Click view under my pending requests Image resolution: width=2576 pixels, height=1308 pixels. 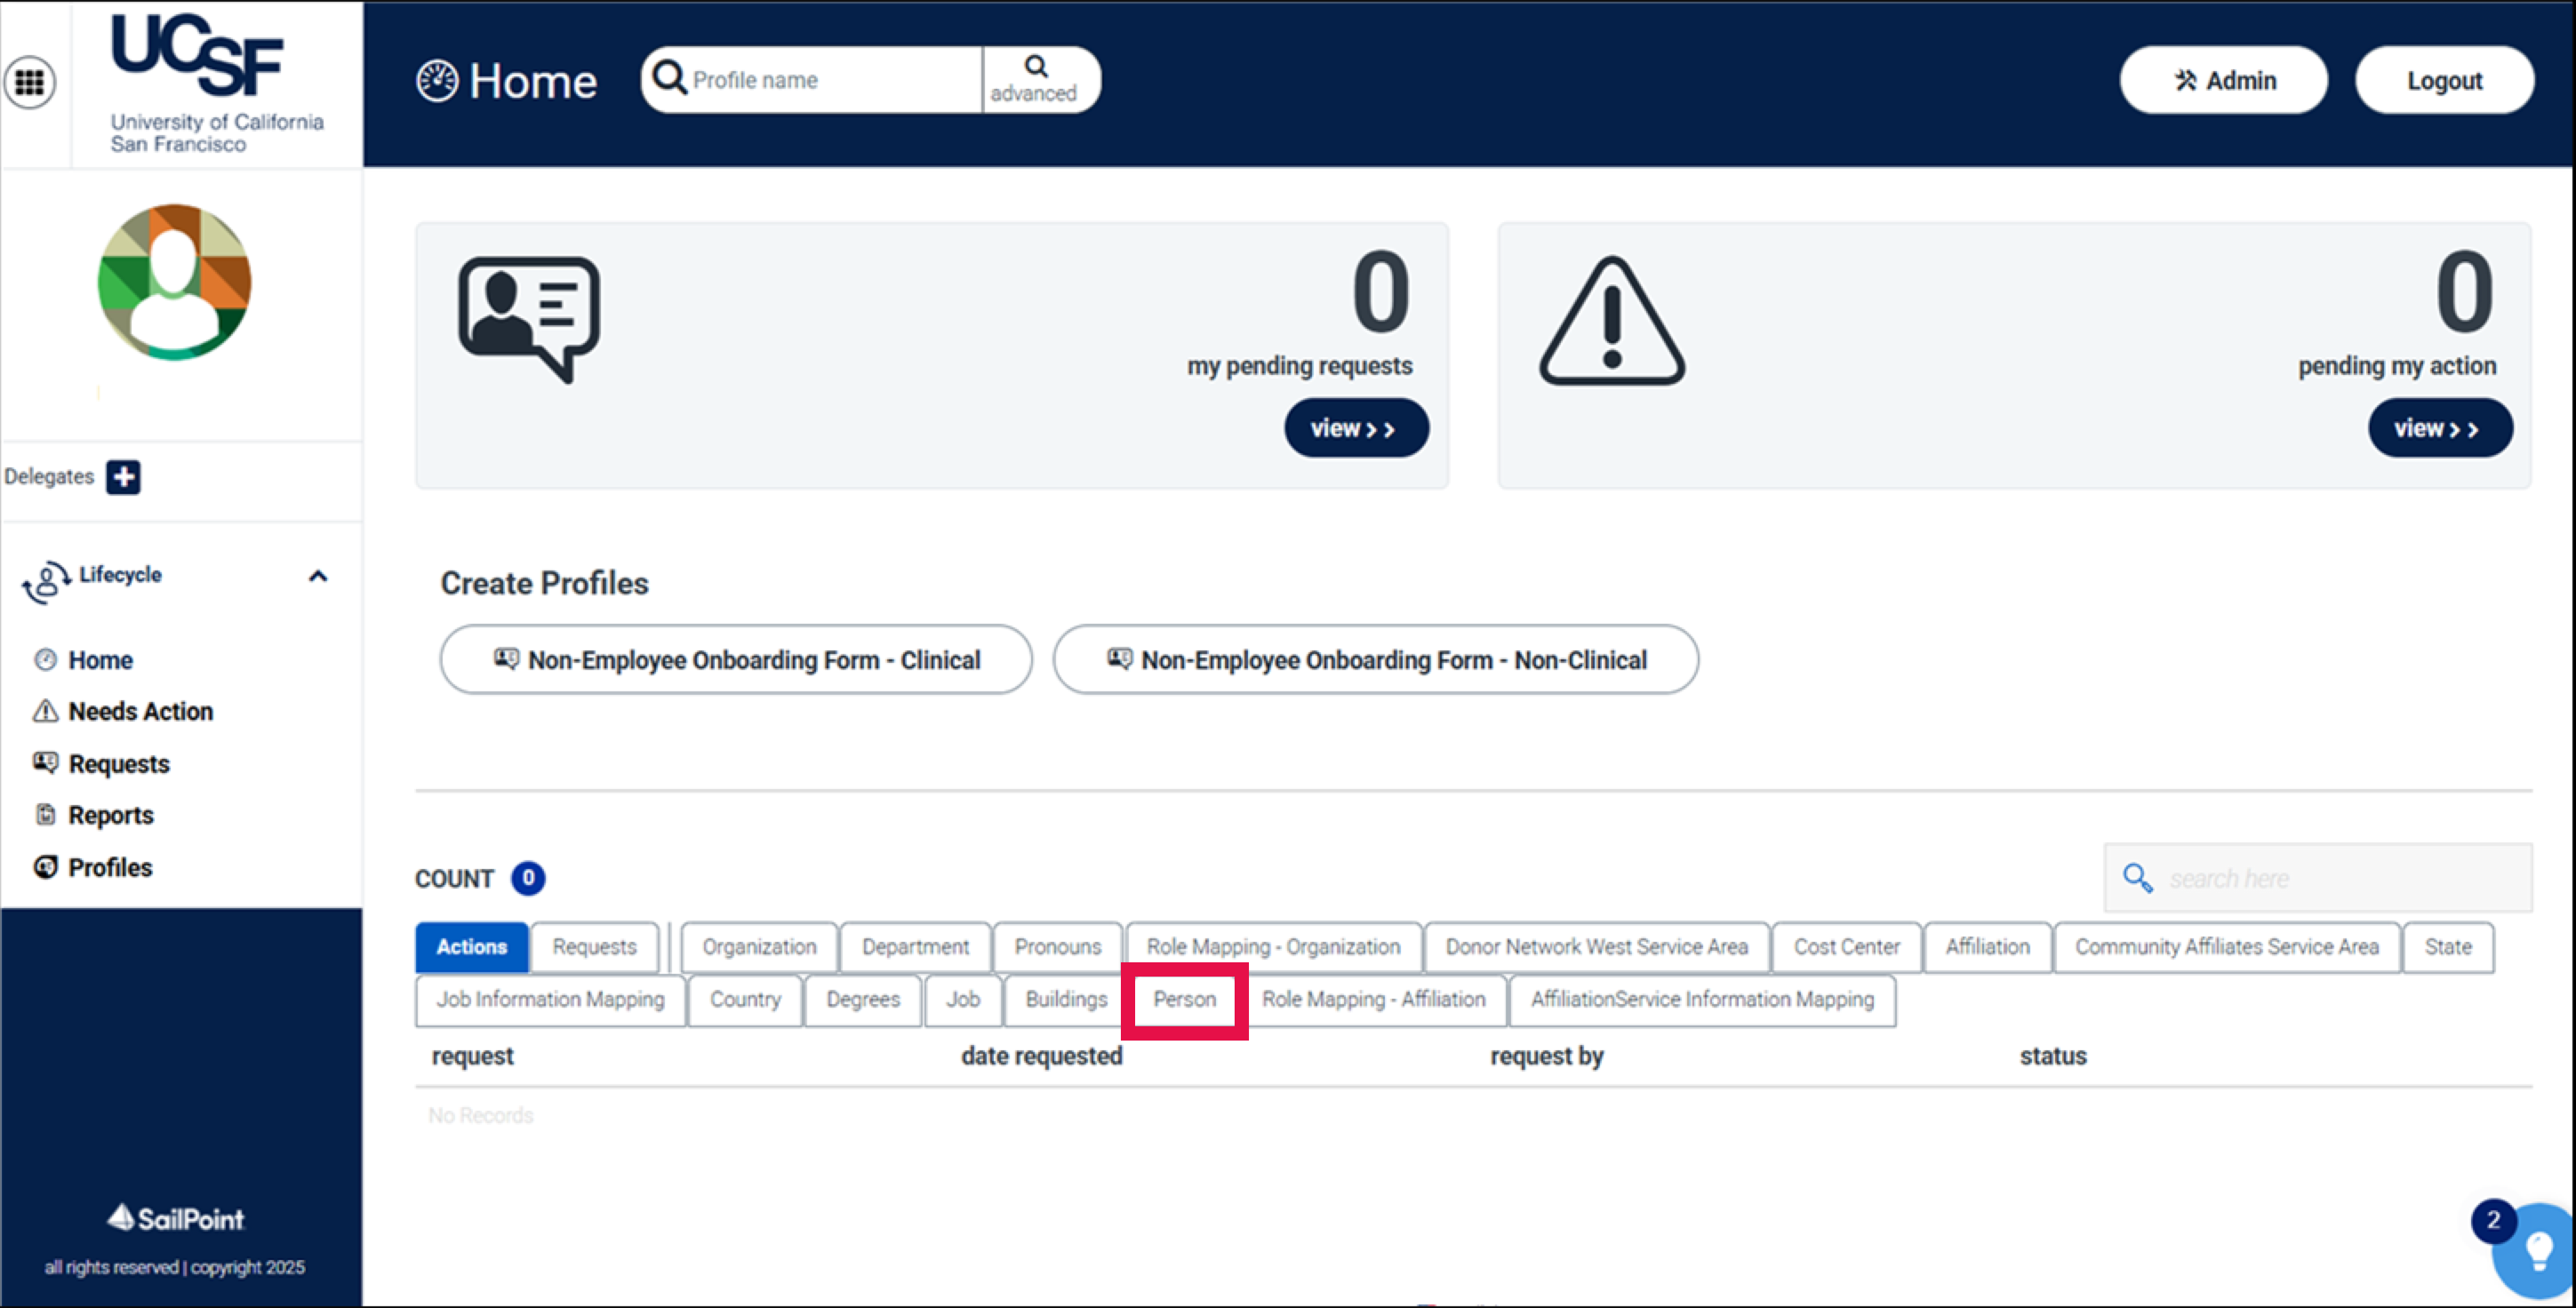(1356, 428)
